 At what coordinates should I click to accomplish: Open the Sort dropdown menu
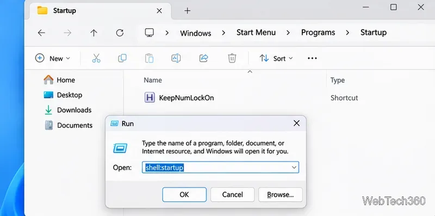click(276, 58)
